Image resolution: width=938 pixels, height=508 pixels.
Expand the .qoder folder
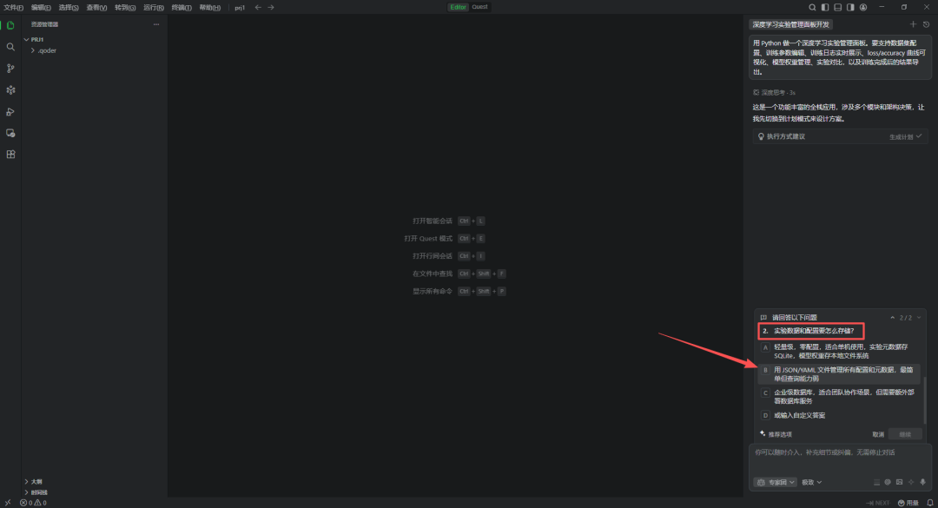pyautogui.click(x=45, y=50)
